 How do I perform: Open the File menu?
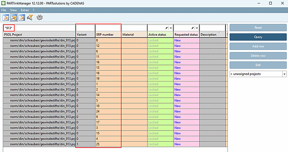click(4, 10)
